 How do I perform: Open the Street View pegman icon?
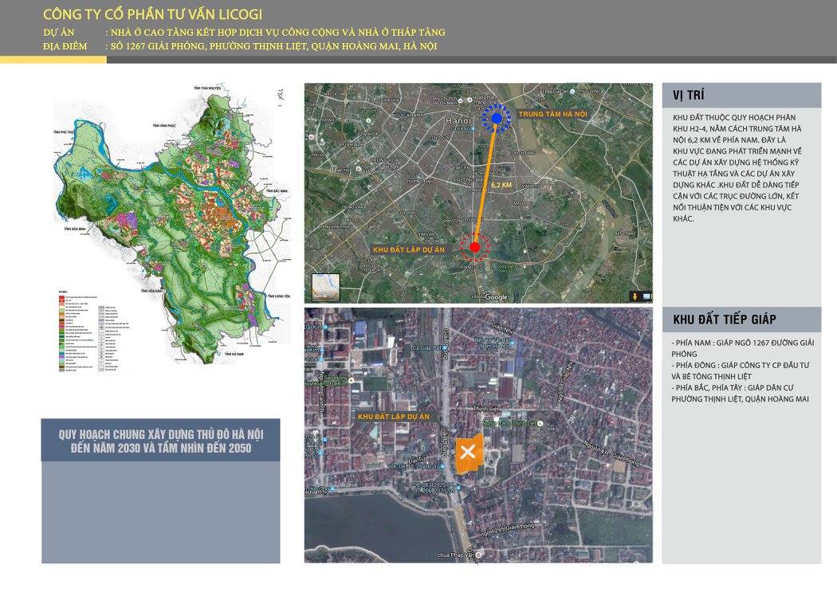(x=635, y=296)
